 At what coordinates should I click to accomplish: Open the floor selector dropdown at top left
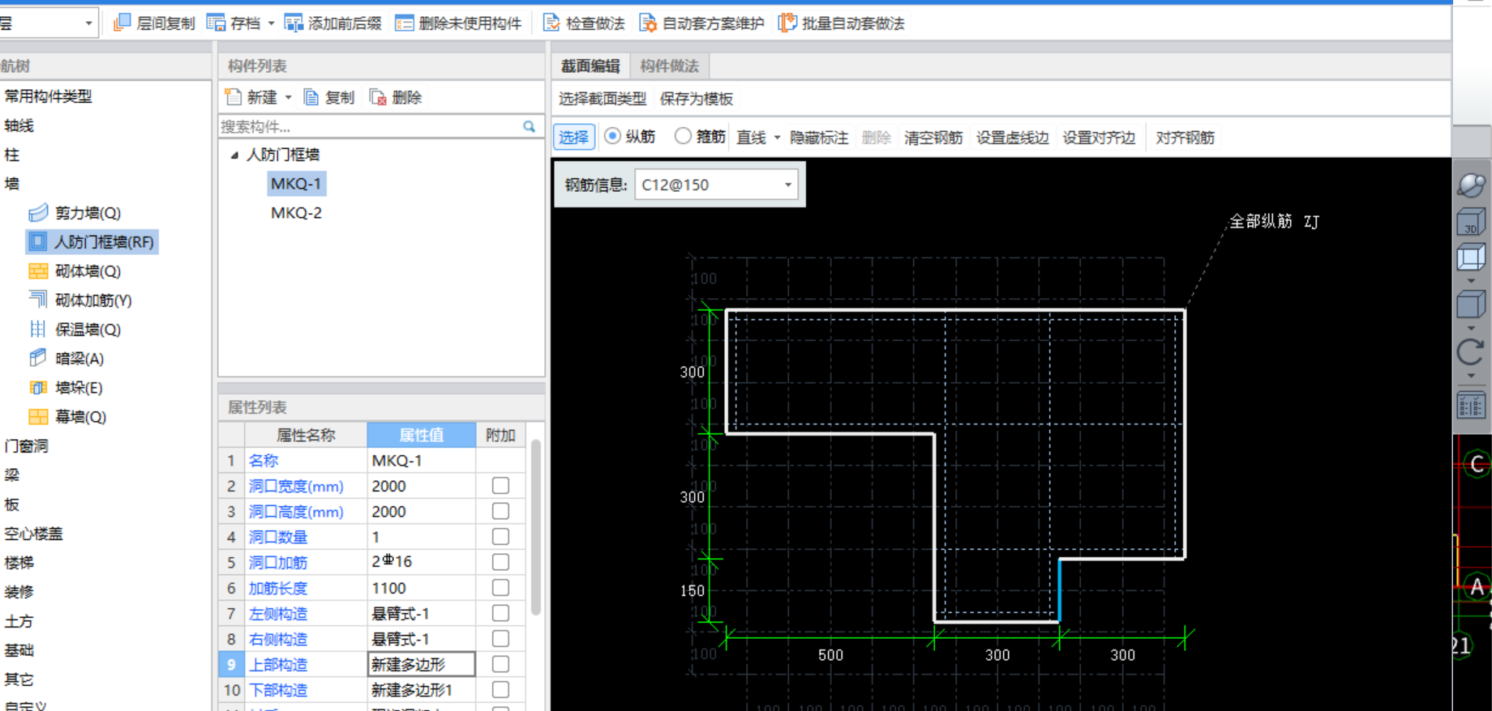(88, 23)
